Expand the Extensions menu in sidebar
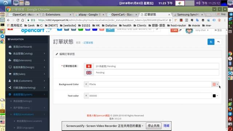 [x=27, y=60]
